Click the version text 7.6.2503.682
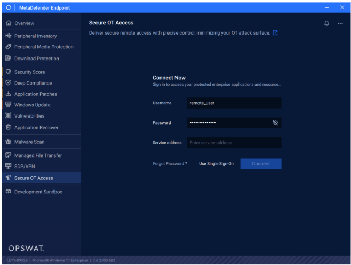Screen dimensions: 351x265 (104, 260)
